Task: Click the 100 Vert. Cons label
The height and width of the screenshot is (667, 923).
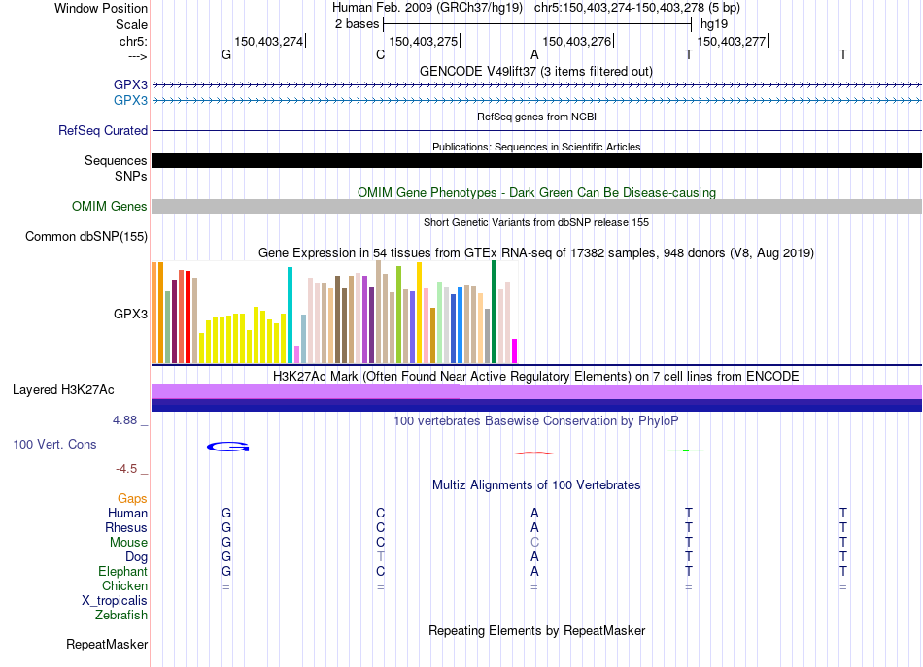Action: [54, 444]
